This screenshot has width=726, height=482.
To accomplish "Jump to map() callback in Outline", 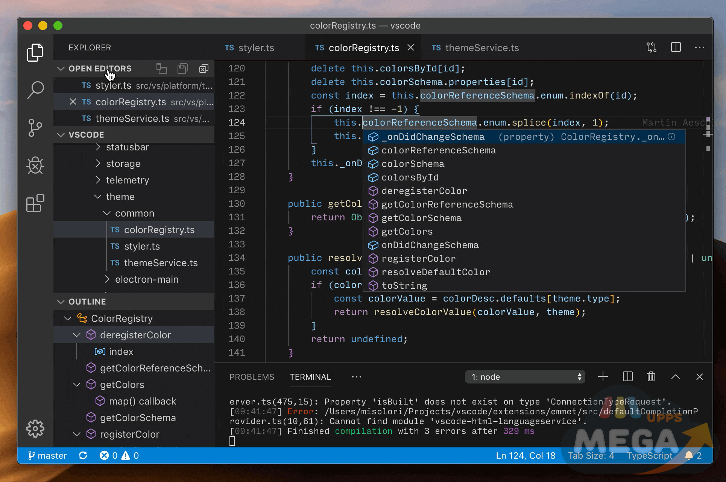I will [134, 401].
